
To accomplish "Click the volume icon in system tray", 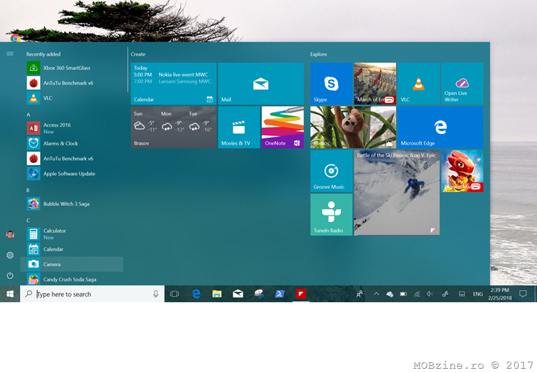I will click(x=430, y=294).
